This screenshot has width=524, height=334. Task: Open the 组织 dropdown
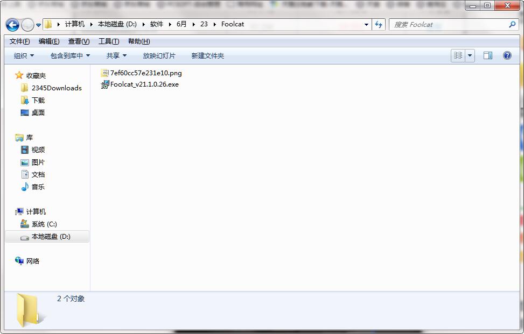pyautogui.click(x=23, y=55)
